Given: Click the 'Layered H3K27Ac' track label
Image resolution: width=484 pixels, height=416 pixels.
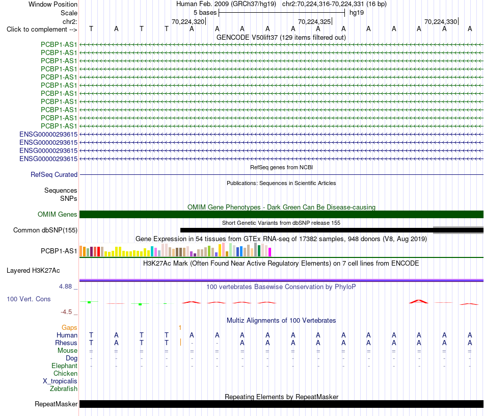Looking at the screenshot, I should (33, 271).
